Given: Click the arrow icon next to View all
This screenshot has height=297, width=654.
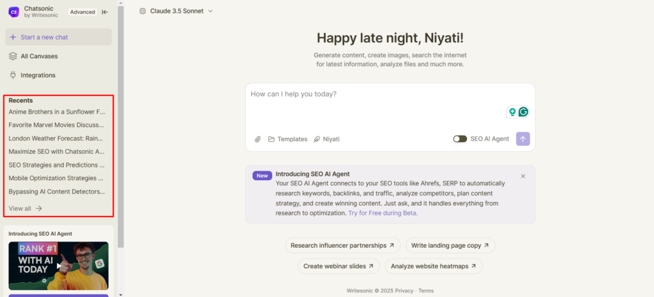Looking at the screenshot, I should pos(39,209).
